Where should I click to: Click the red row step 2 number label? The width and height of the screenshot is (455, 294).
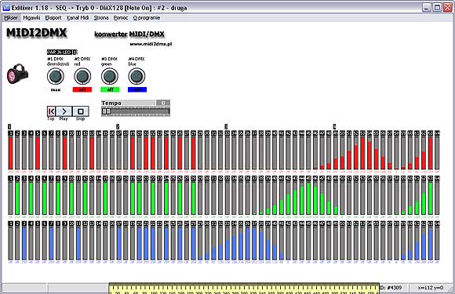tap(17, 133)
